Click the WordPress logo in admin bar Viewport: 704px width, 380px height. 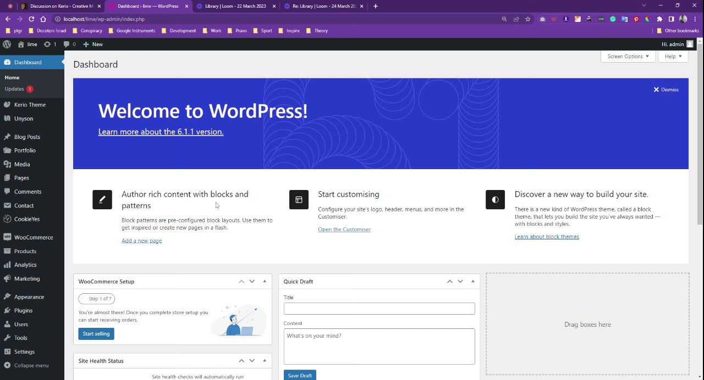(x=7, y=44)
